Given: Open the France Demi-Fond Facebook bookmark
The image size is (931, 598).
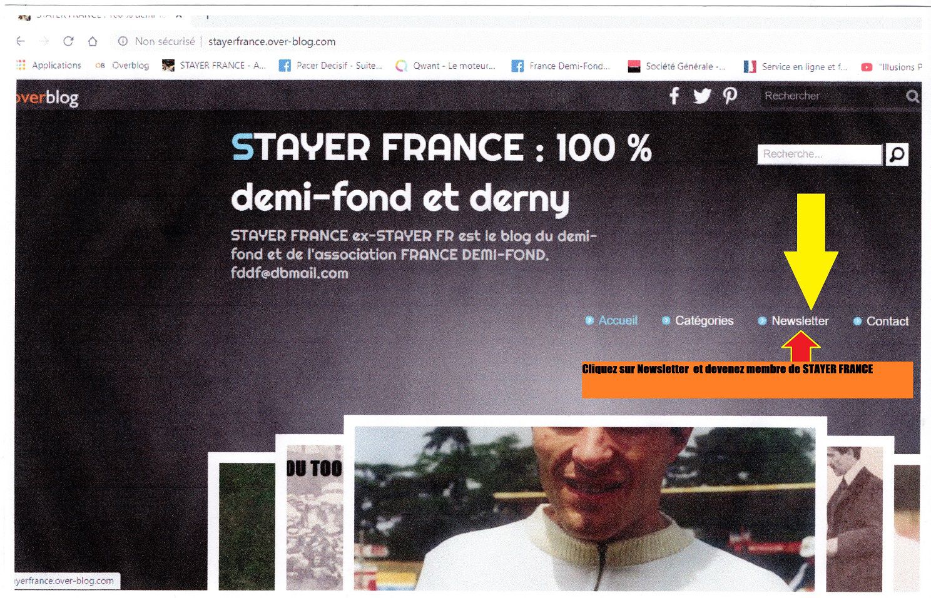Looking at the screenshot, I should coord(561,66).
